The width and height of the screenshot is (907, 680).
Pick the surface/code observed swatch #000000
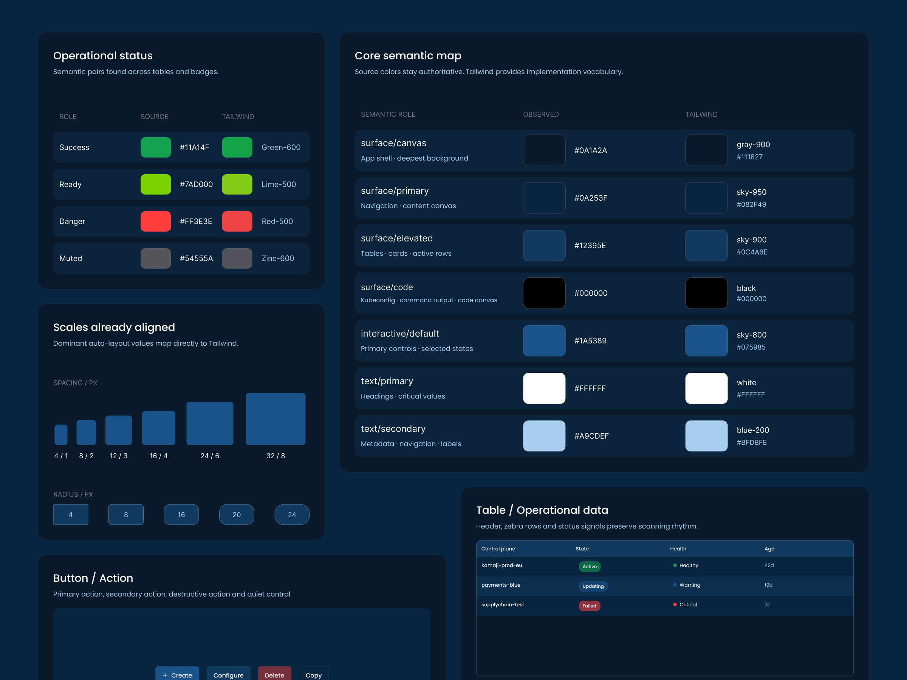(544, 293)
